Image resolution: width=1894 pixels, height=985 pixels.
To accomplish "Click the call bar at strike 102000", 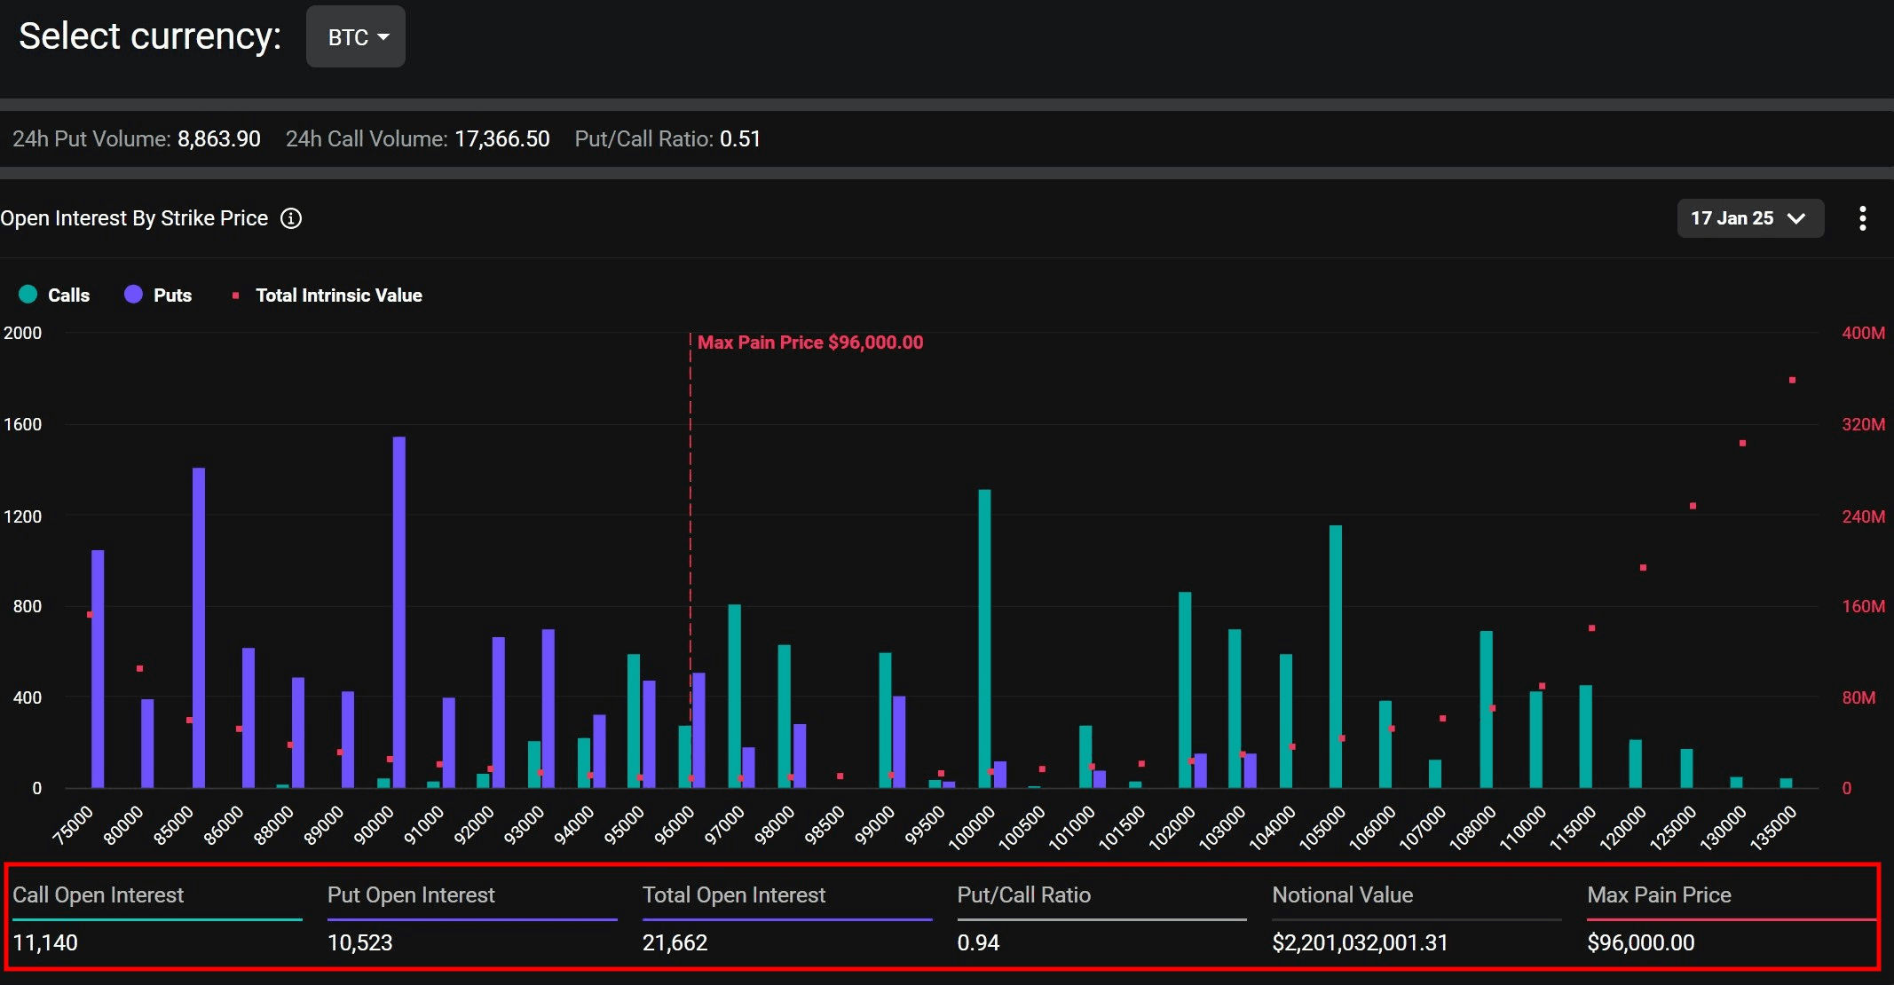I will click(x=1185, y=690).
